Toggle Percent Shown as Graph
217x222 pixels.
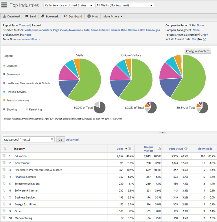[x=204, y=35]
